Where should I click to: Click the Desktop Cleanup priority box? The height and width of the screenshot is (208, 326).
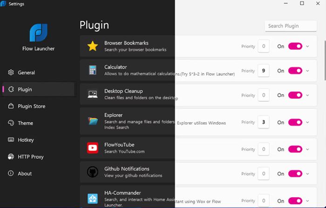[x=264, y=95]
